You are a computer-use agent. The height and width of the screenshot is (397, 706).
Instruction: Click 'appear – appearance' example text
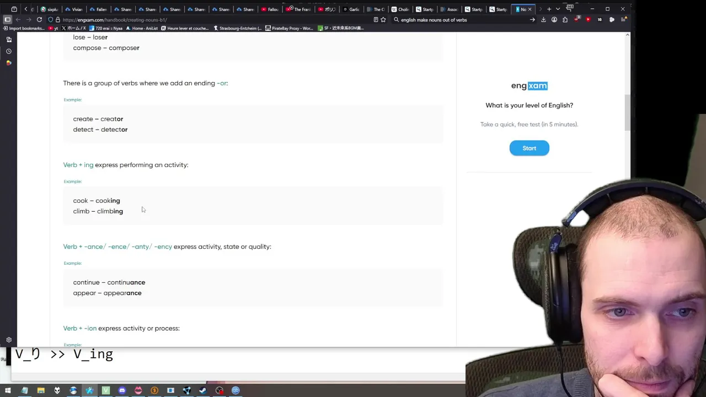107,293
